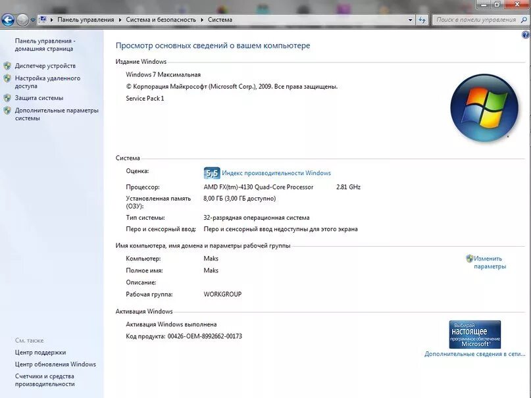Open the recent pages dropdown arrow
The width and height of the screenshot is (531, 398).
pyautogui.click(x=32, y=20)
